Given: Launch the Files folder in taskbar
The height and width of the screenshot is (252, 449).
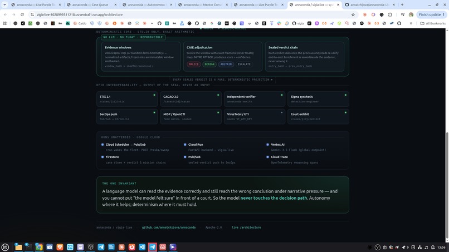Looking at the screenshot, I should tap(18, 247).
